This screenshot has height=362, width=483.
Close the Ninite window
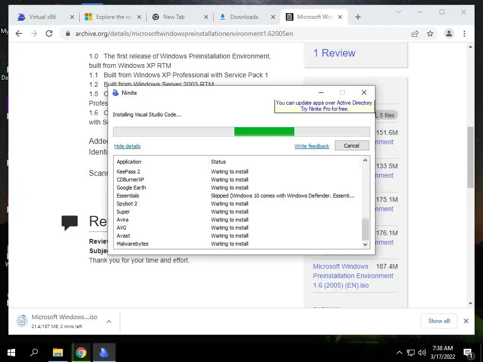(x=364, y=92)
